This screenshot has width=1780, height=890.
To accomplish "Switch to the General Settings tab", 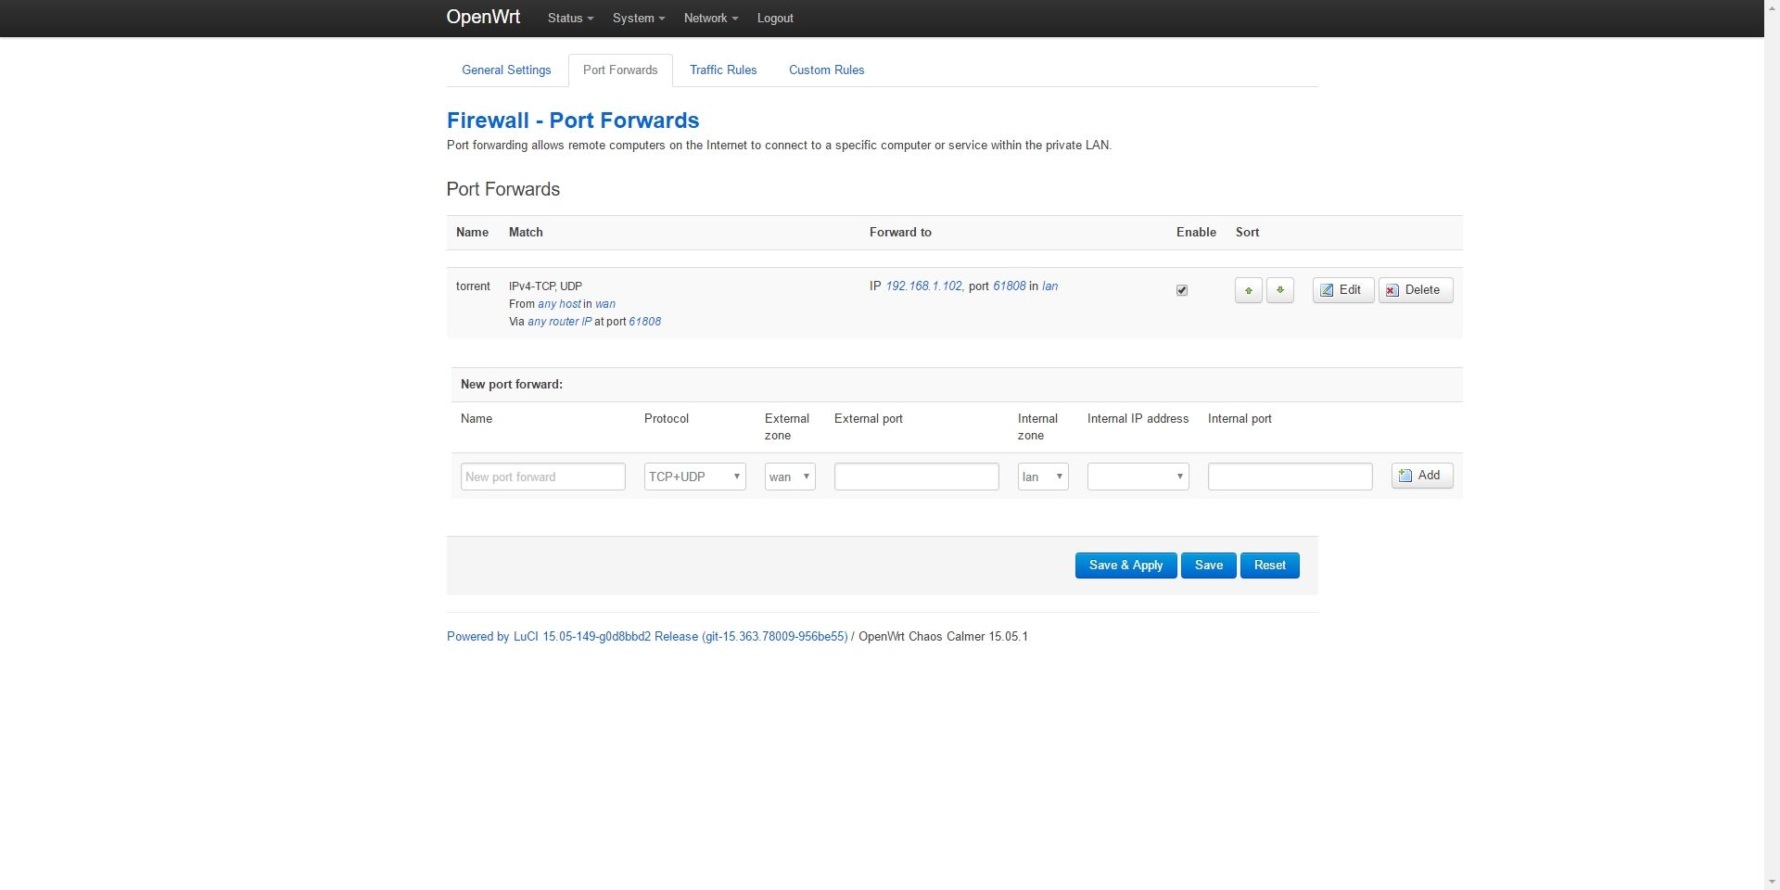I will click(x=506, y=70).
